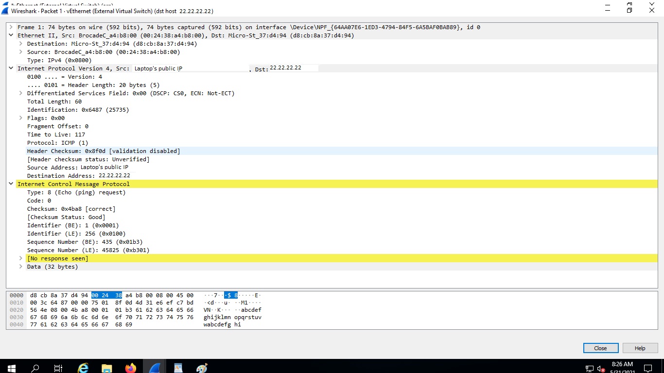The height and width of the screenshot is (373, 664).
Task: Expand the Data (32 bytes) row
Action: point(20,267)
